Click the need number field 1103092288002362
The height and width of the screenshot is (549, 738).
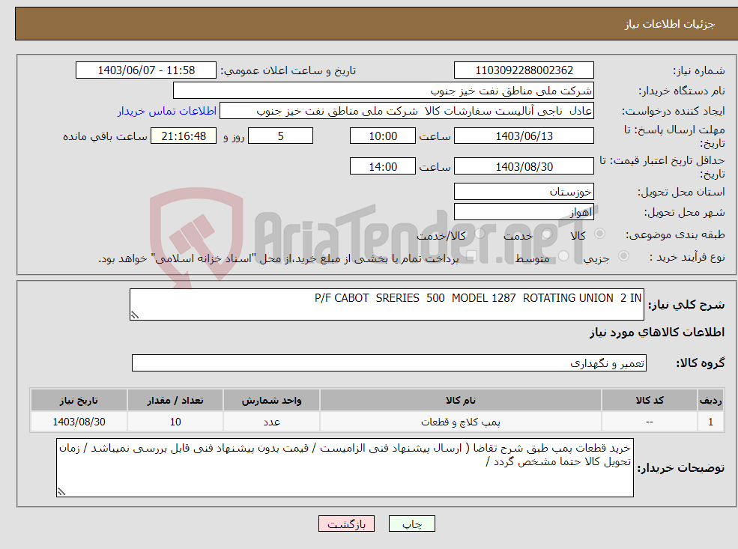coord(524,70)
